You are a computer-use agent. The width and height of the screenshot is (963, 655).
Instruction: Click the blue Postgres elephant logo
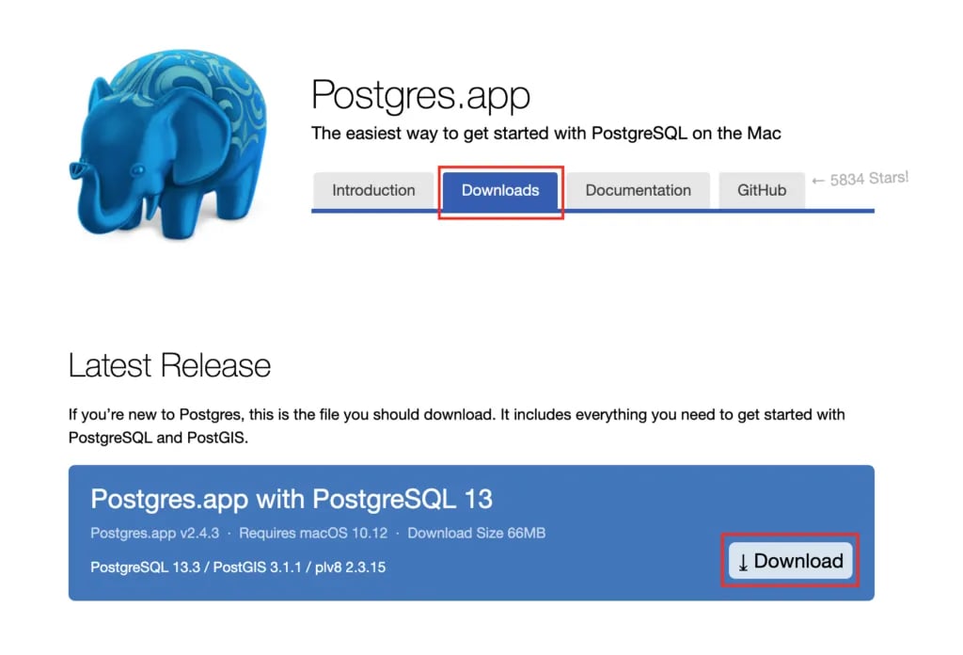[x=167, y=144]
